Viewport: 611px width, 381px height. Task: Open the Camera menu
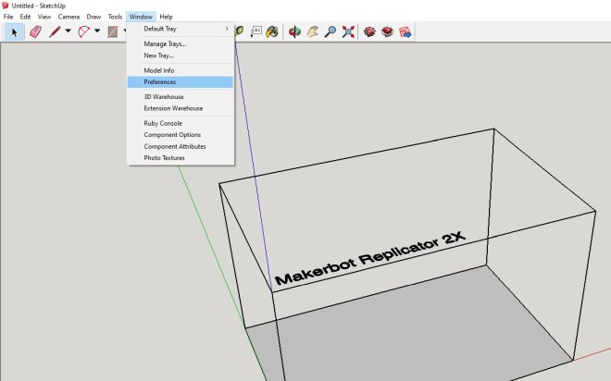coord(69,17)
